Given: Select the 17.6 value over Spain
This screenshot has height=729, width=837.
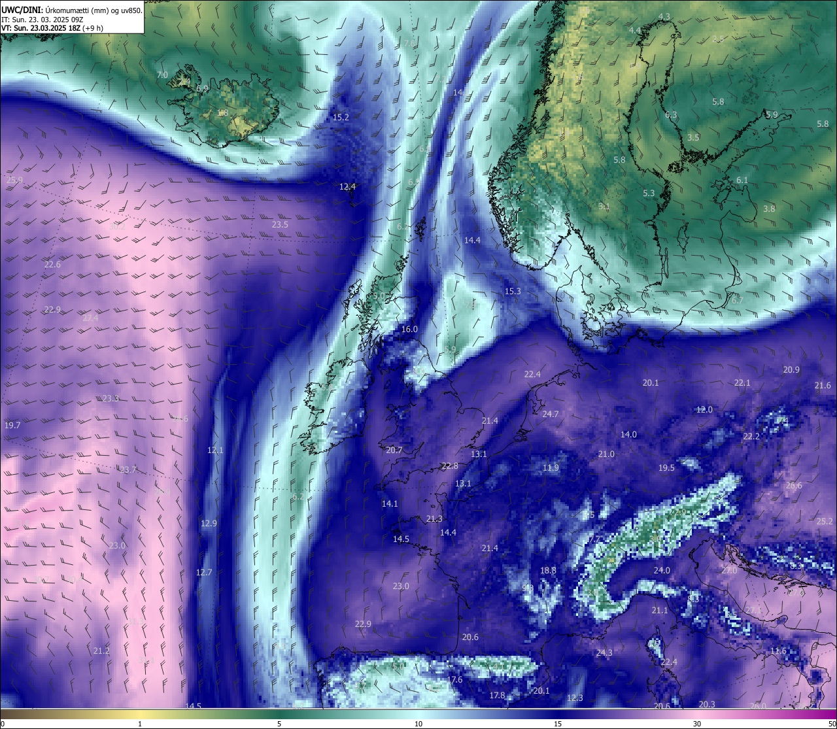Looking at the screenshot, I should [x=454, y=679].
